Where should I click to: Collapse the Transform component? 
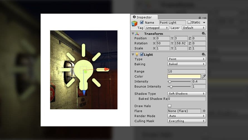[x=133, y=34]
